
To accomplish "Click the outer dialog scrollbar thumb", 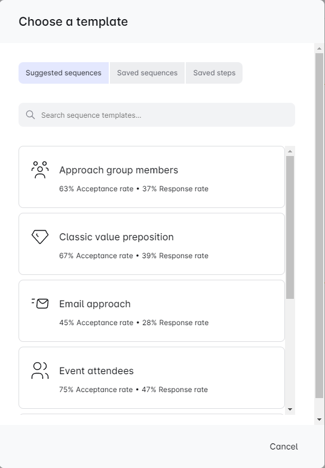I will (319, 226).
